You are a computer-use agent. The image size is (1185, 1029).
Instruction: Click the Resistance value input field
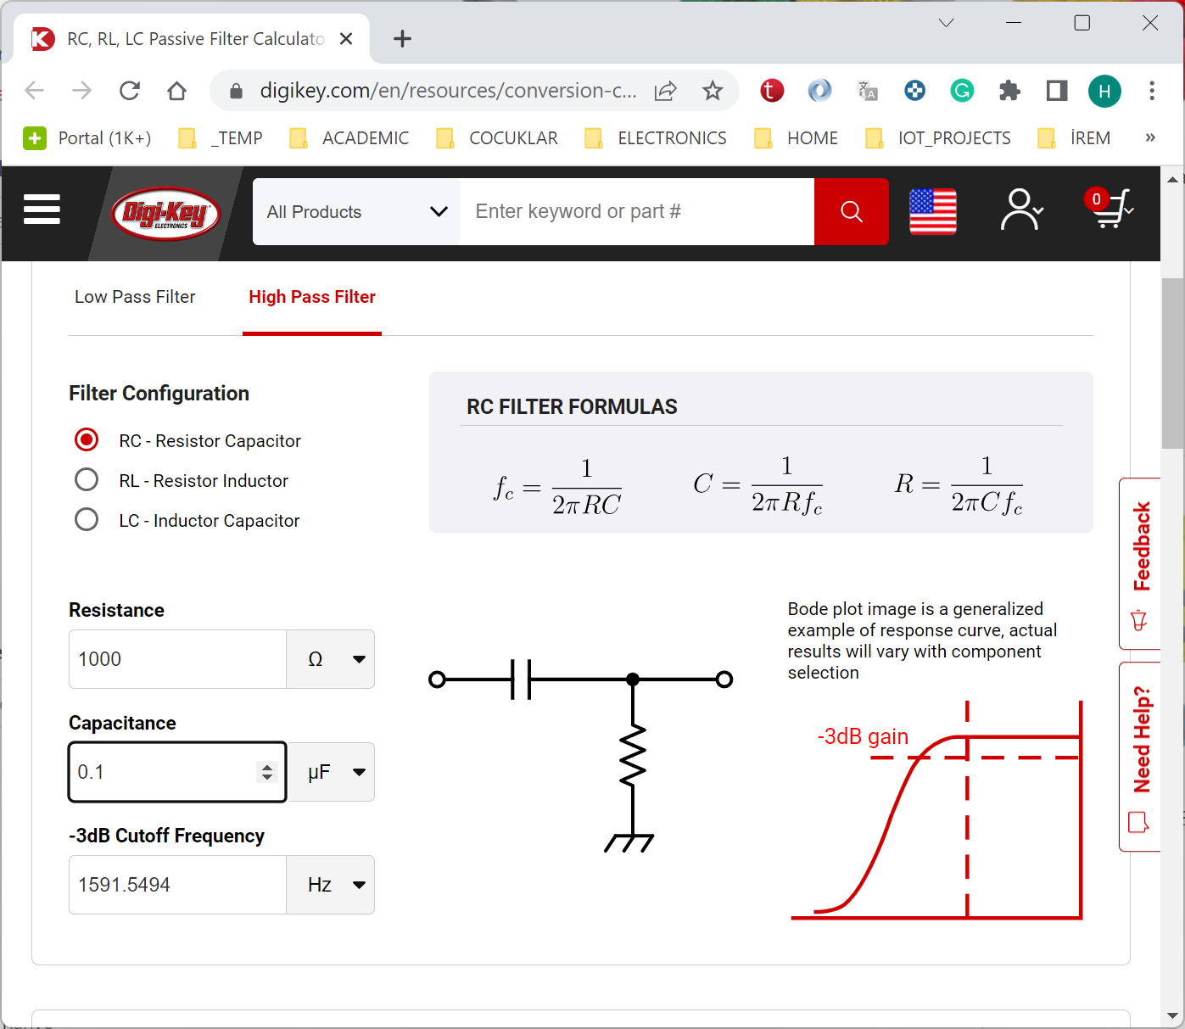(177, 659)
